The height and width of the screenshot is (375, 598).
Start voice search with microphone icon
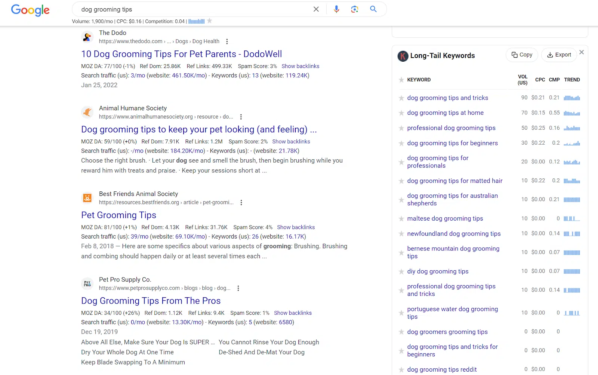(x=336, y=9)
